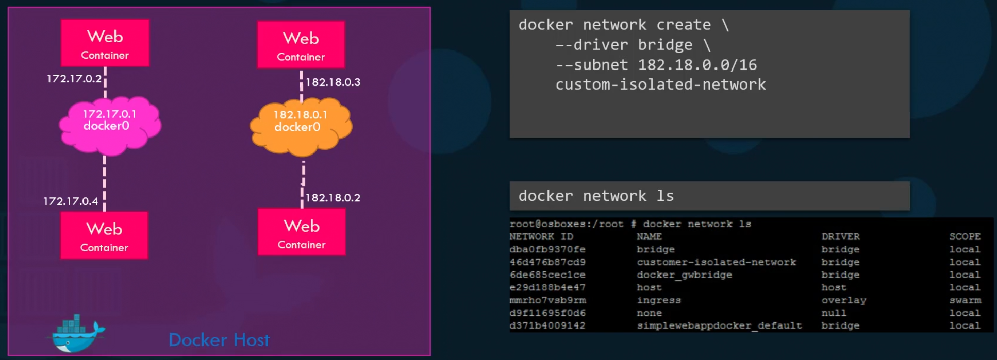The height and width of the screenshot is (360, 997).
Task: Click the 172.17.0.4 IP label
Action: [x=71, y=201]
